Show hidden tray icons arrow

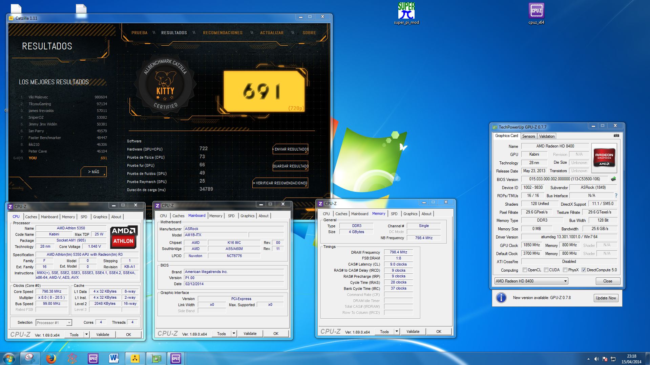[x=588, y=359]
